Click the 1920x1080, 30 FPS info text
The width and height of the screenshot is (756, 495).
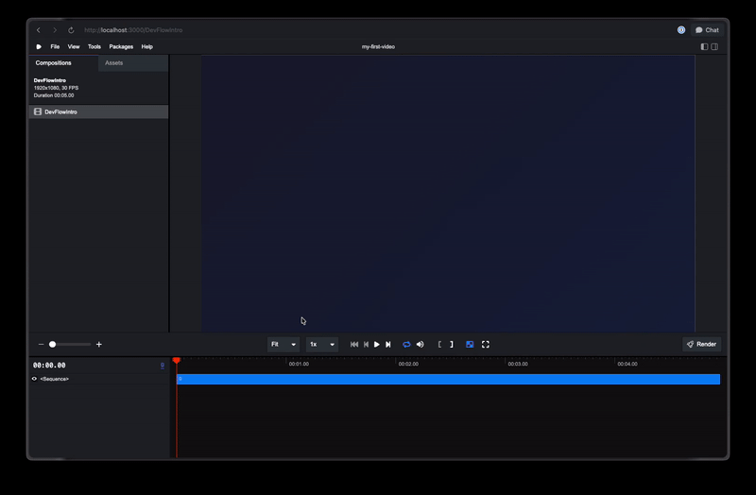(56, 88)
